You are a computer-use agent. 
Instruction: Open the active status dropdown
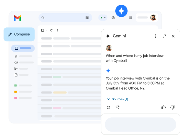103,17
